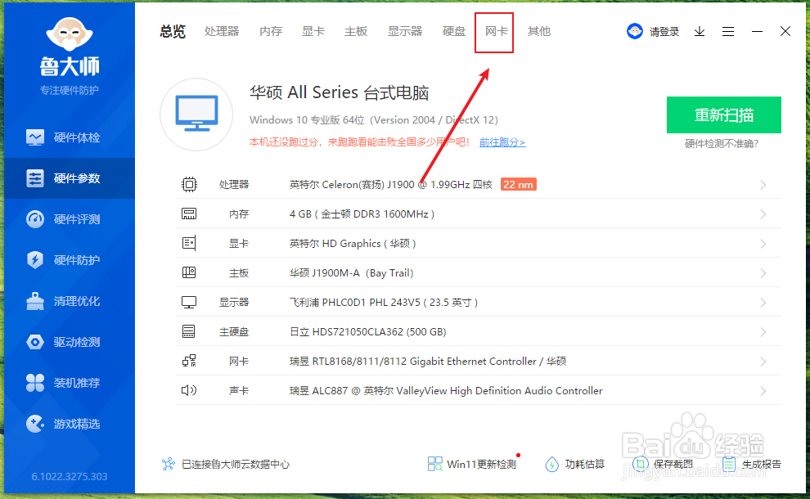The height and width of the screenshot is (499, 810).
Task: Click the 鲁大师 logo avatar
Action: (x=70, y=34)
